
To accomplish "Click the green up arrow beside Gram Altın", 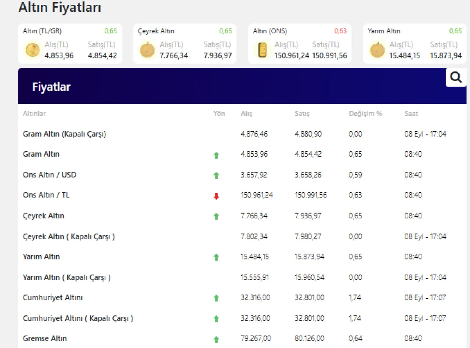I will [x=216, y=155].
